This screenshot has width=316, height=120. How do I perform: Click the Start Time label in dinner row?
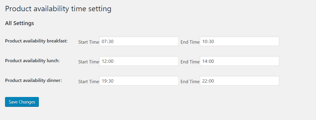click(89, 82)
